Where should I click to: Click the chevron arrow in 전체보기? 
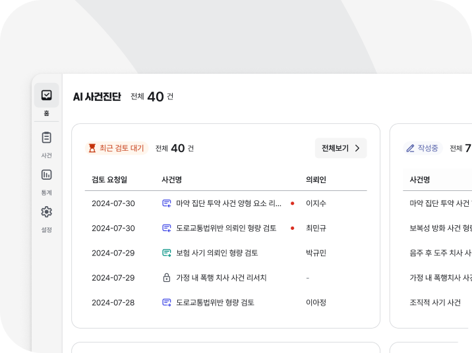click(357, 148)
